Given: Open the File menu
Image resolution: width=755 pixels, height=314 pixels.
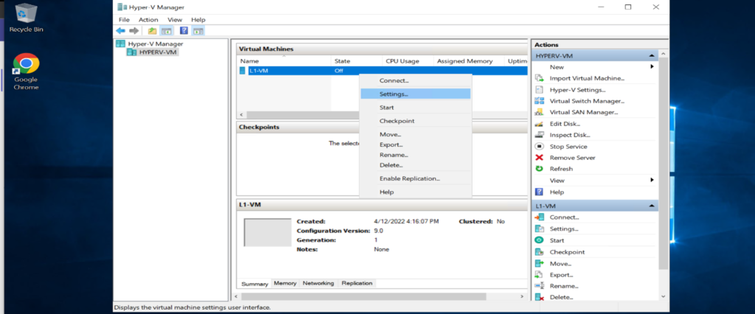Looking at the screenshot, I should point(124,20).
